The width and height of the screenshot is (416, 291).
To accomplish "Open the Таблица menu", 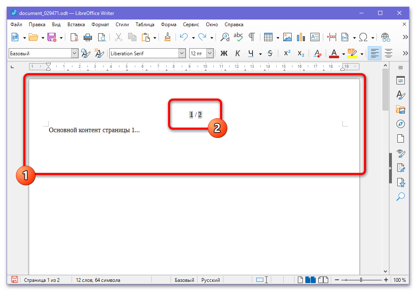I will click(145, 25).
